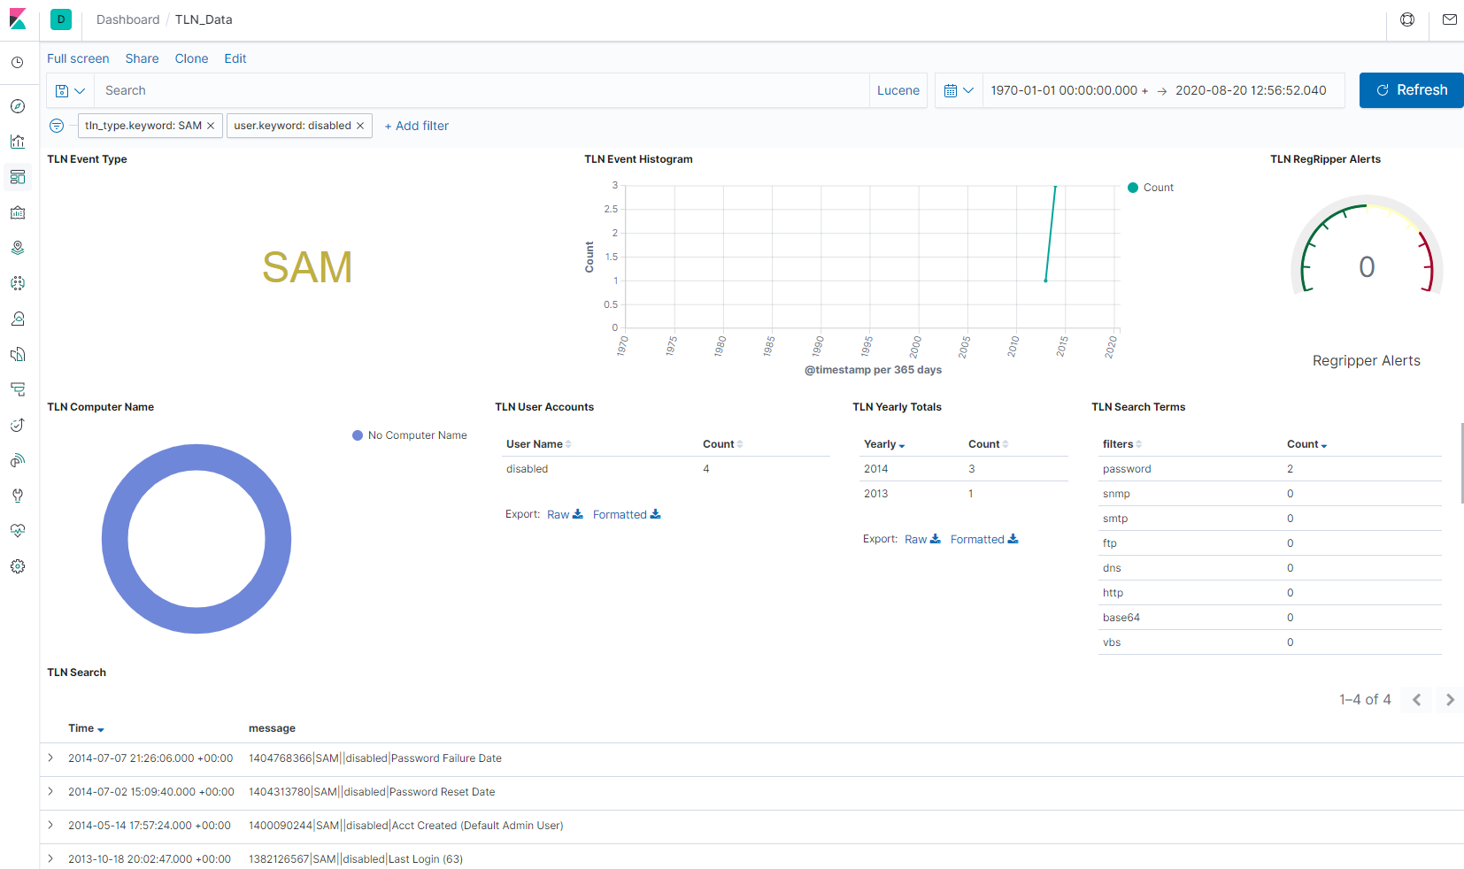Edit the dashboard
This screenshot has height=869, width=1464.
(235, 58)
